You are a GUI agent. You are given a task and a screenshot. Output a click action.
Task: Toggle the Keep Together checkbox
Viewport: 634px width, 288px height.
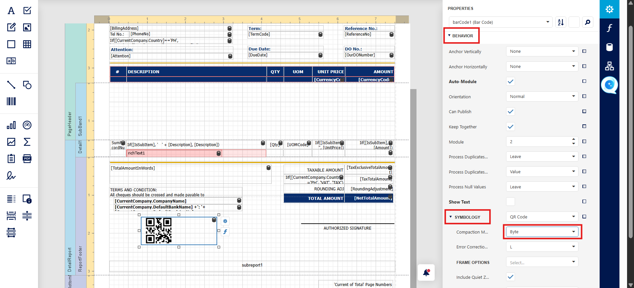(x=510, y=127)
